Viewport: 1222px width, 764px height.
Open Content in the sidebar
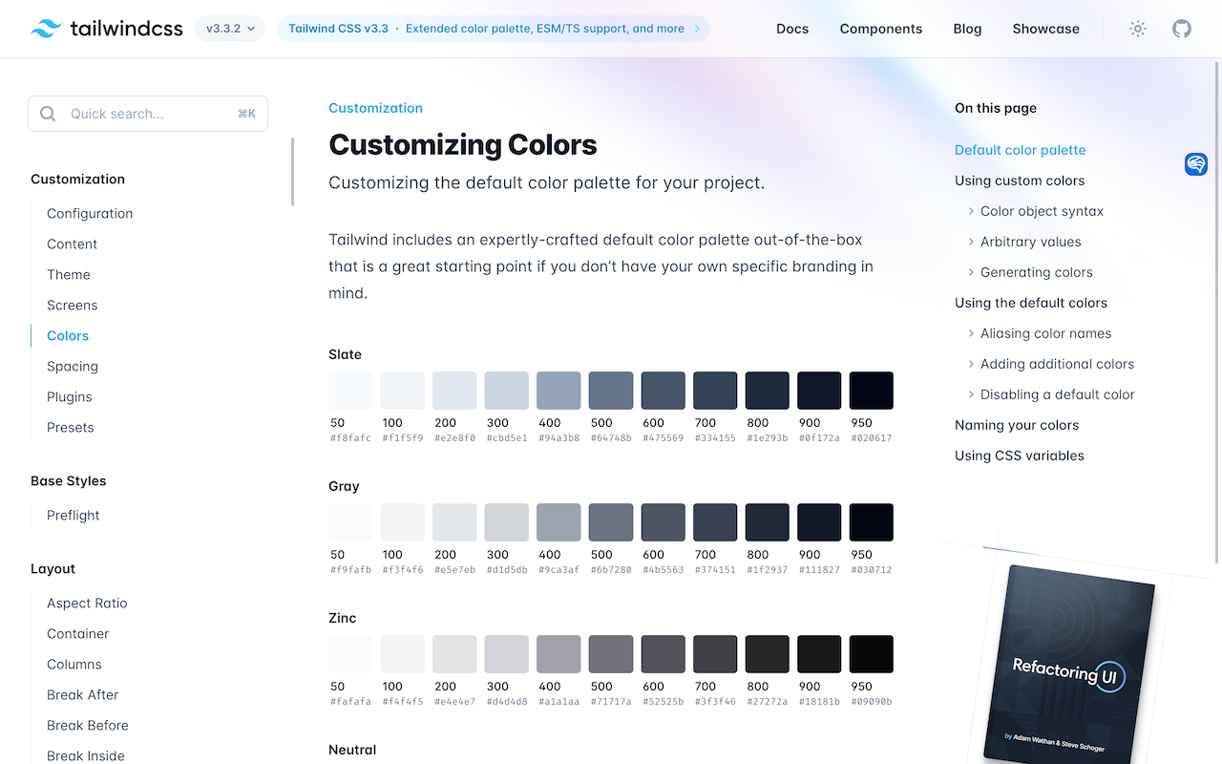(x=72, y=244)
